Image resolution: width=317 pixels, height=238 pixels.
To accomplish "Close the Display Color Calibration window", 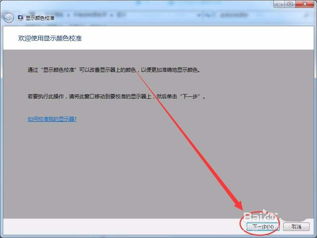I will click(x=304, y=4).
